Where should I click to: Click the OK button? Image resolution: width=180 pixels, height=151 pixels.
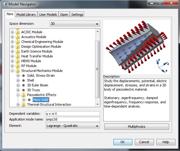123,142
